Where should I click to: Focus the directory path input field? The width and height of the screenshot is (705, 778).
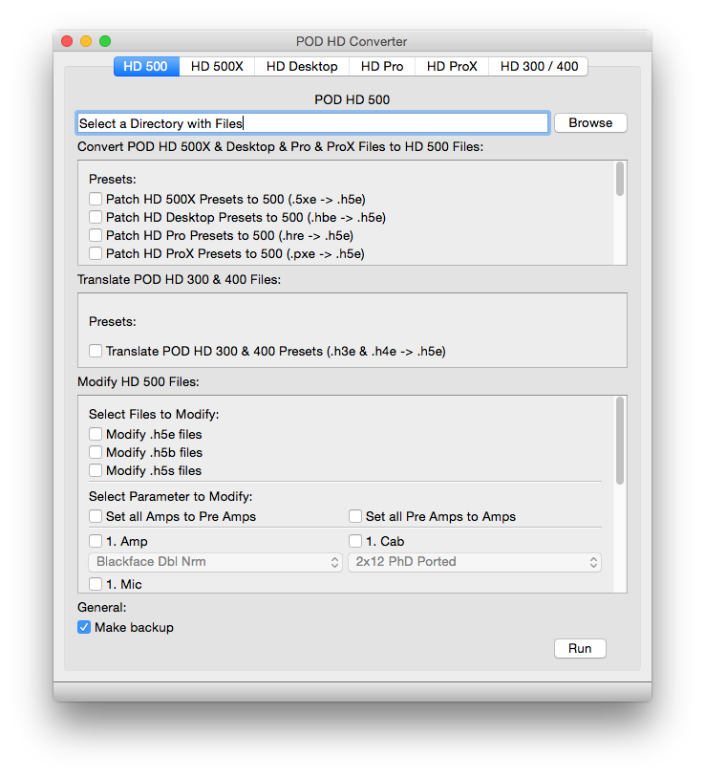pyautogui.click(x=312, y=123)
